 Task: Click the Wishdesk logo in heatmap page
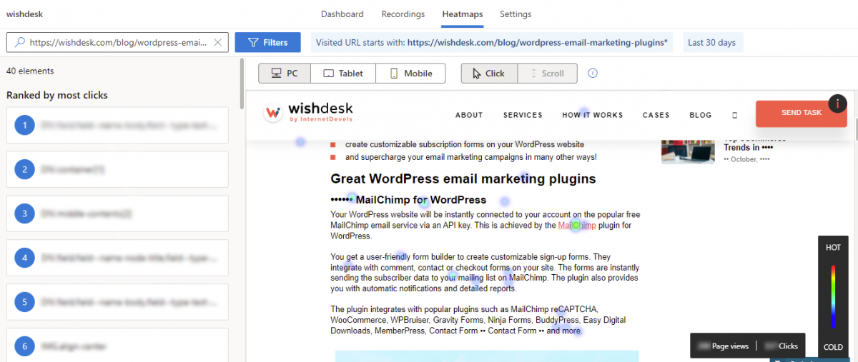[x=309, y=113]
